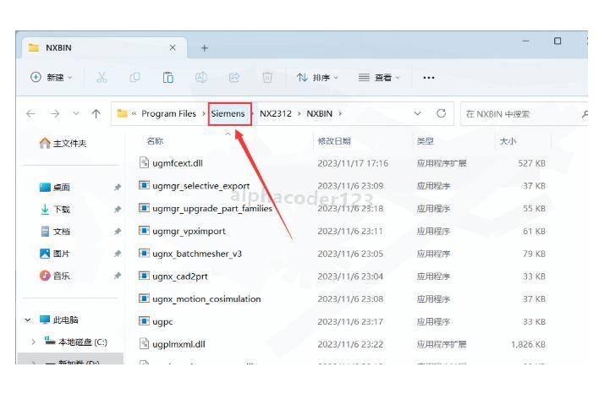Viewport: 604px width, 394px height.
Task: Click date 2023/11/17 17:16 cell
Action: (353, 163)
